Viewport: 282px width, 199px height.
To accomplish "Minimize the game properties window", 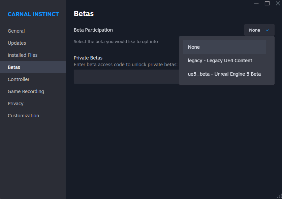I will click(256, 3).
